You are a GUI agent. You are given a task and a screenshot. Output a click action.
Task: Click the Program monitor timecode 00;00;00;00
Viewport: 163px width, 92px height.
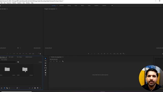[48, 48]
